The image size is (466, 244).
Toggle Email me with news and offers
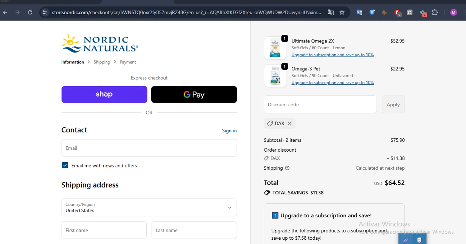tap(65, 165)
